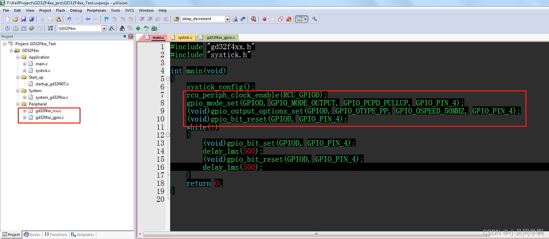The width and height of the screenshot is (549, 239).
Task: Kill all breakpoints icon
Action: click(289, 19)
